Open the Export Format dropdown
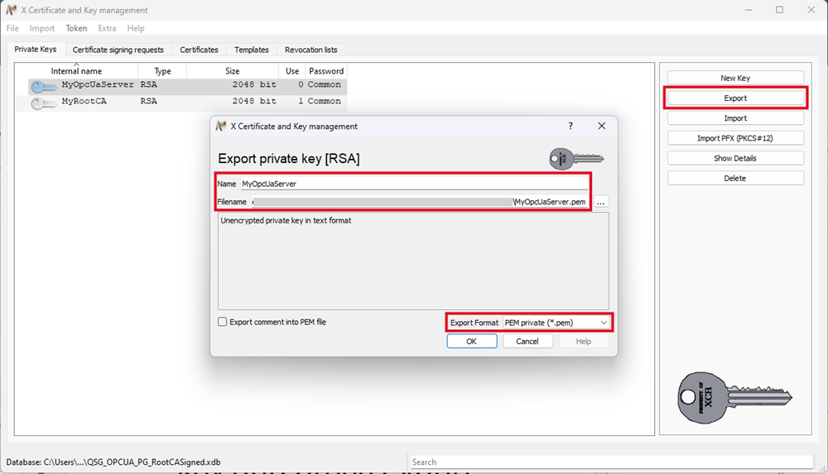 click(556, 323)
